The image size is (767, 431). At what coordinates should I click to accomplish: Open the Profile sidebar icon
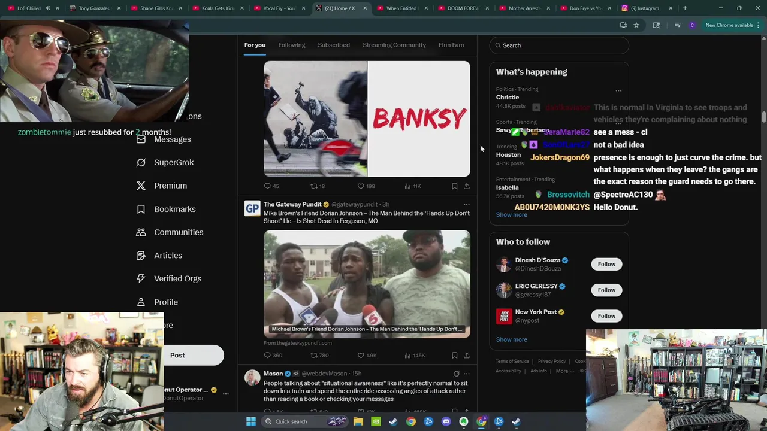click(141, 302)
